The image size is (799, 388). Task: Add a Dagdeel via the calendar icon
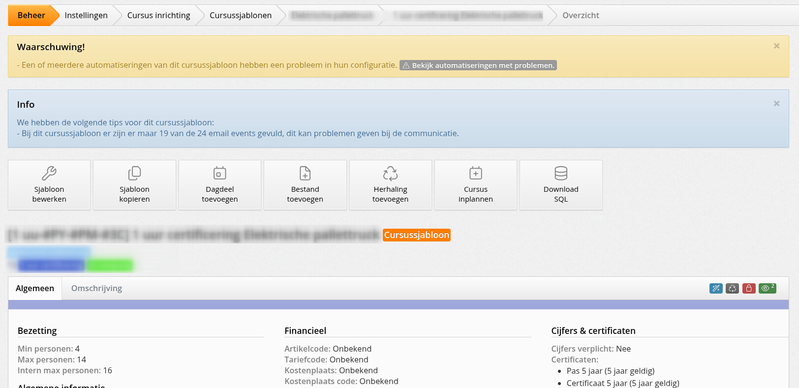click(219, 173)
